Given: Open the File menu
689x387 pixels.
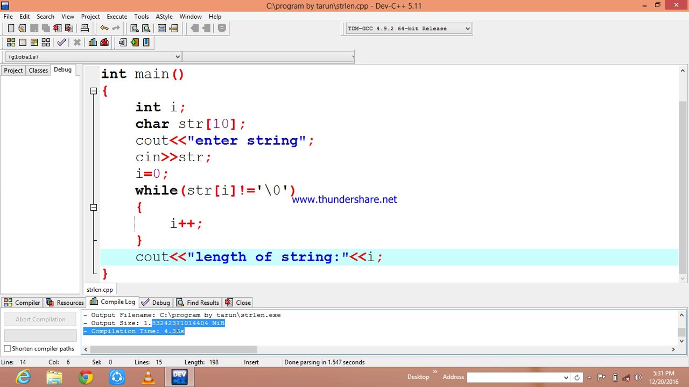Looking at the screenshot, I should click(x=8, y=17).
